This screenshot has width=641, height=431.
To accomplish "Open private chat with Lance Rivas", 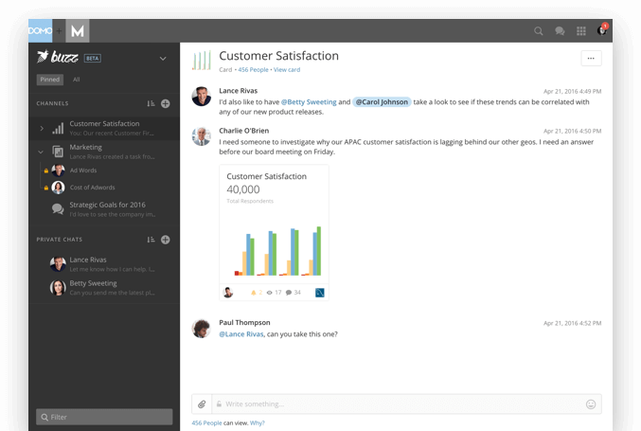I will [104, 264].
